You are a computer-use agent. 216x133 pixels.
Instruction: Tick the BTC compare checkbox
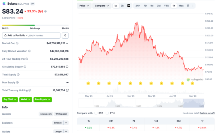tap(96, 113)
